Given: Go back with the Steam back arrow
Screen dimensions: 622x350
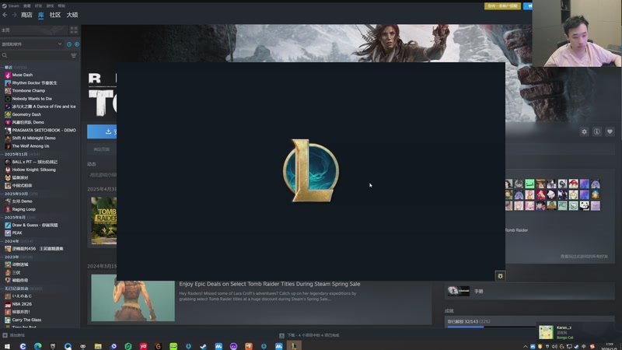Looking at the screenshot, I should (5, 15).
